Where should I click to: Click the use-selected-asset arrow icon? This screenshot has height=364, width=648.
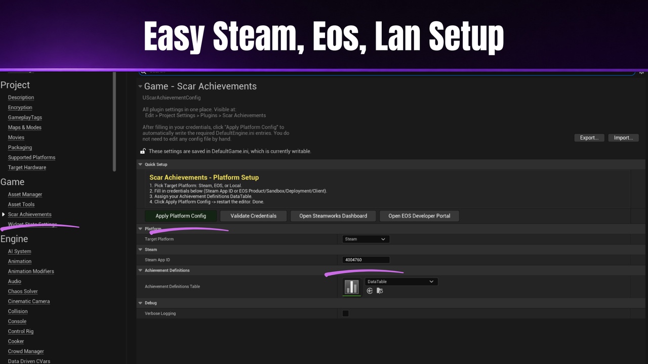pos(370,291)
